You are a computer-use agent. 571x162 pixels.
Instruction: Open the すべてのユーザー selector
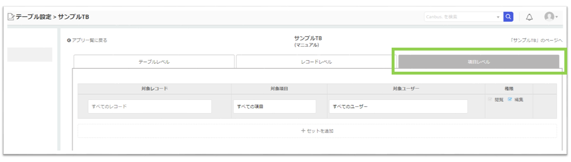[398, 106]
